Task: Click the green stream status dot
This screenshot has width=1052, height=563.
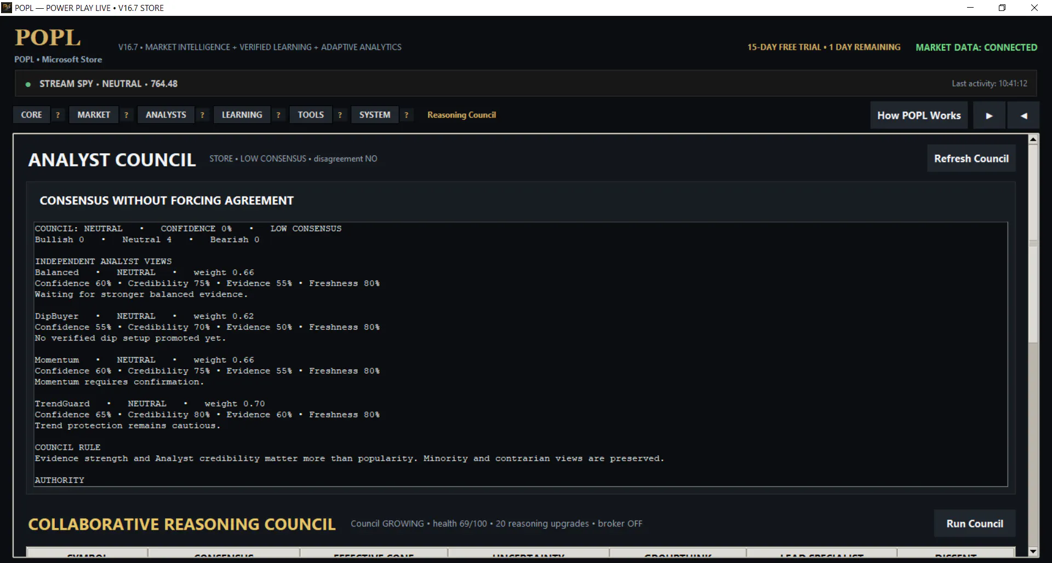Action: (28, 84)
